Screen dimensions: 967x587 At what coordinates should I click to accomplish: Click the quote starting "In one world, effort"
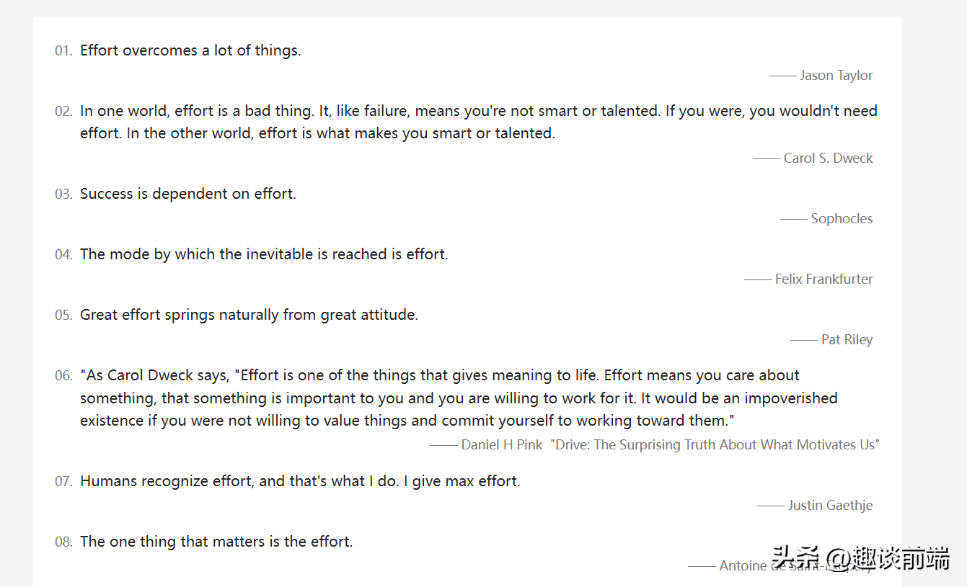point(479,122)
